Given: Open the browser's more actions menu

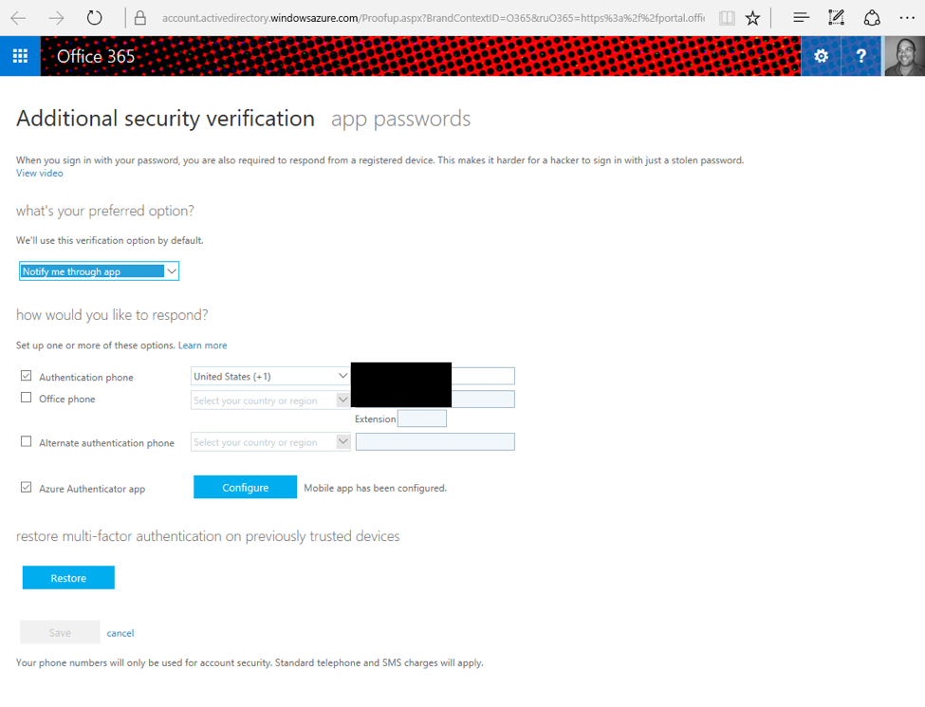Looking at the screenshot, I should click(907, 16).
